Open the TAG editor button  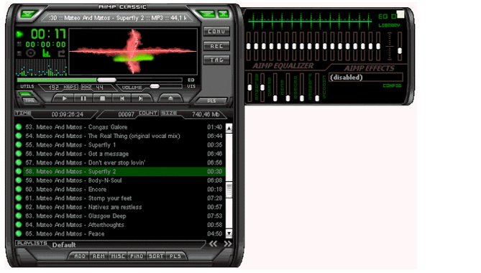(216, 60)
